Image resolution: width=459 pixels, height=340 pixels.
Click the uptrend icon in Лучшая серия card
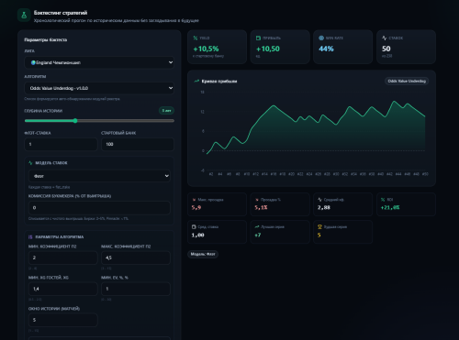(x=257, y=226)
